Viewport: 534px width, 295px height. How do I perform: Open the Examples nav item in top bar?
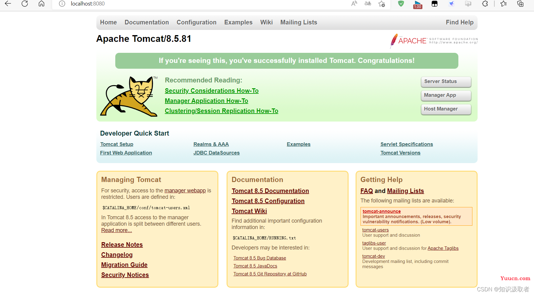pyautogui.click(x=238, y=22)
